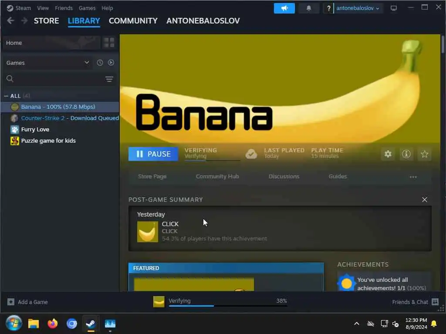Open the game settings gear
This screenshot has height=334, width=446.
point(388,154)
